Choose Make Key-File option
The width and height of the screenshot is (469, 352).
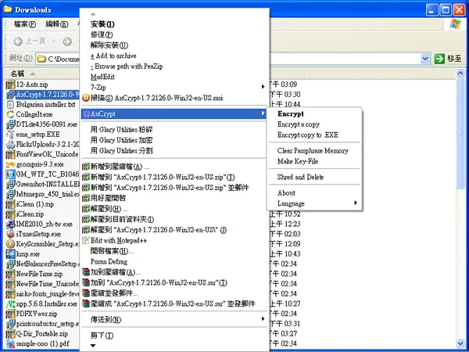click(298, 161)
